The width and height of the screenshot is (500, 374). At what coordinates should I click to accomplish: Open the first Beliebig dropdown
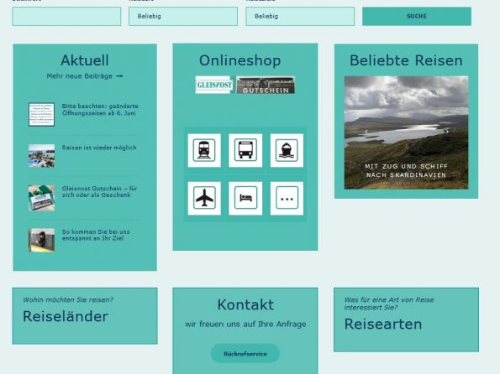pos(183,16)
